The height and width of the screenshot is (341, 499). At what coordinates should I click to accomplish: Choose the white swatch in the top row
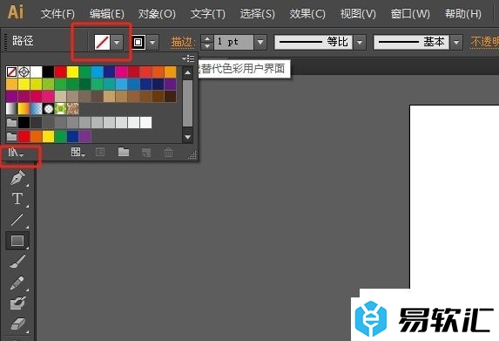[36, 72]
